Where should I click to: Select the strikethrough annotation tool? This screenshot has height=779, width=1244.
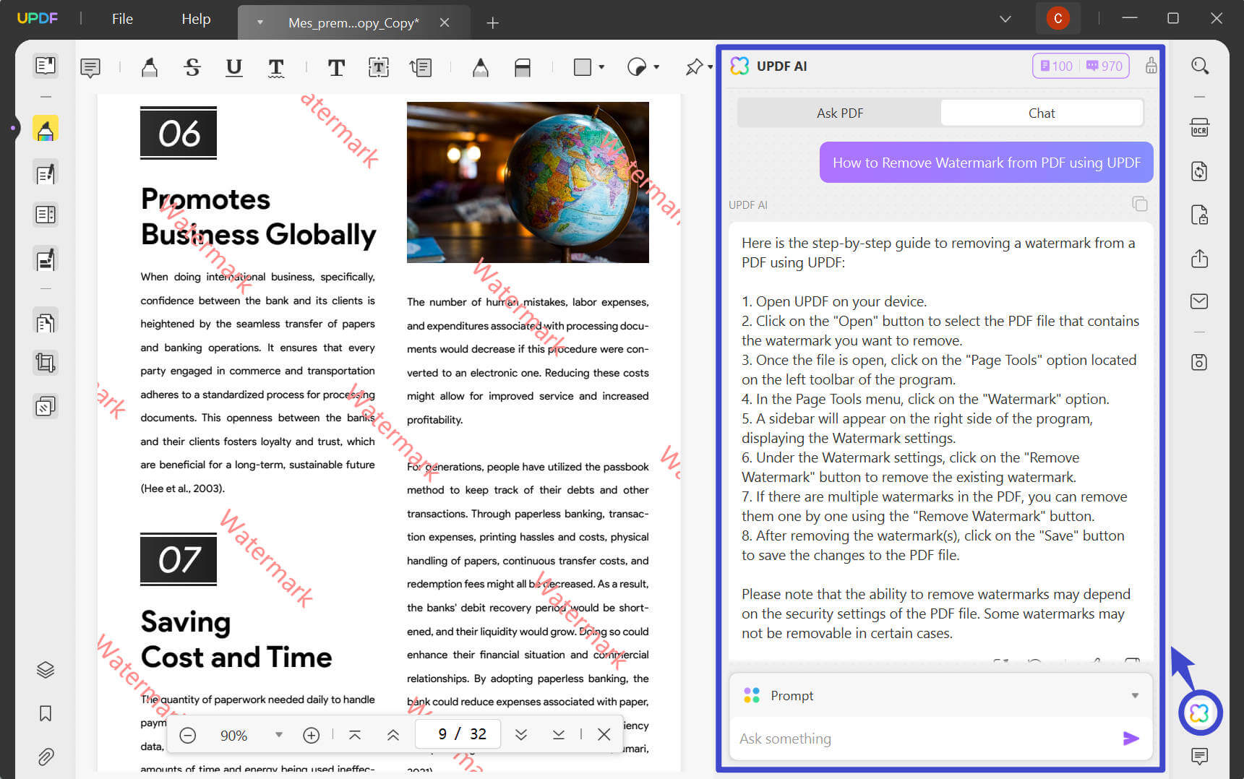coord(192,67)
